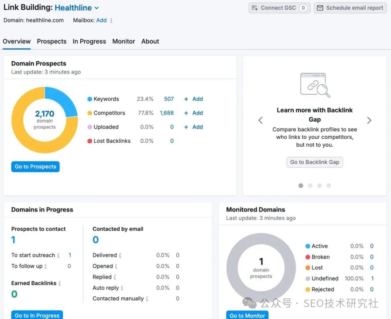Click the Connect GSC button

(x=279, y=8)
